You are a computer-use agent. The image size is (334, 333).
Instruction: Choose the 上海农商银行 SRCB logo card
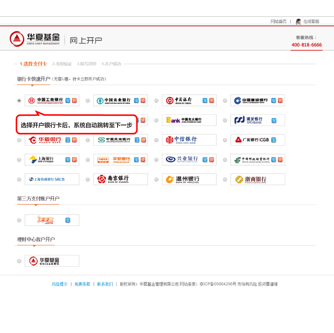[x=52, y=179]
